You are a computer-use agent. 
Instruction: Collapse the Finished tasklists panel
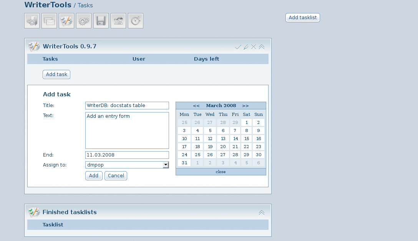tap(262, 213)
